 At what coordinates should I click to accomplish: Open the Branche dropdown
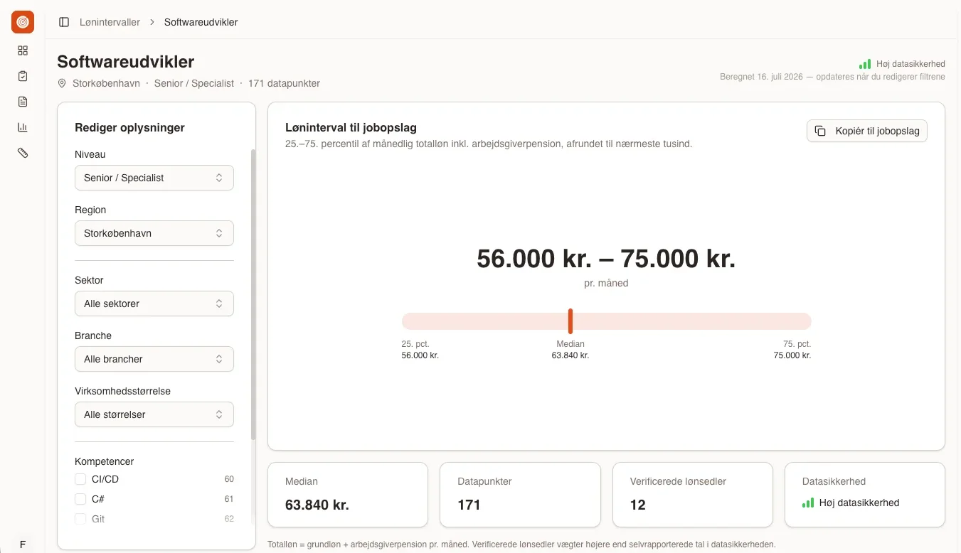pyautogui.click(x=154, y=359)
